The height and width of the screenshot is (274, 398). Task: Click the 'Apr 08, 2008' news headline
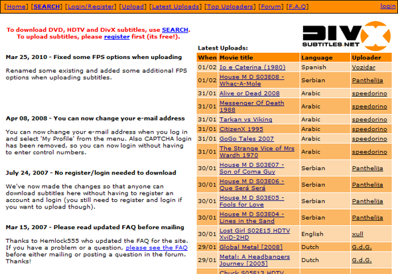[95, 118]
